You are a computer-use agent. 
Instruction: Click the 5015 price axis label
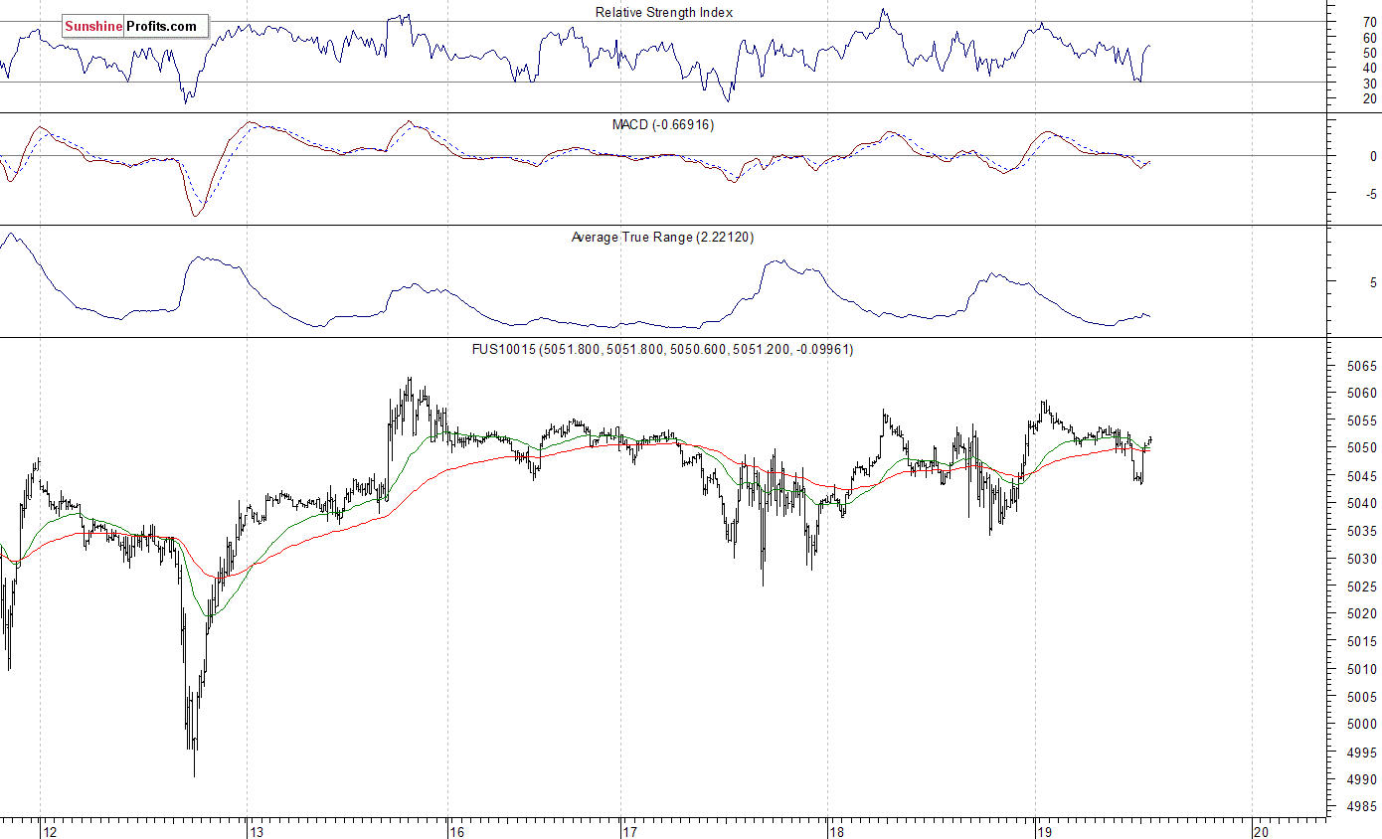pyautogui.click(x=1361, y=642)
